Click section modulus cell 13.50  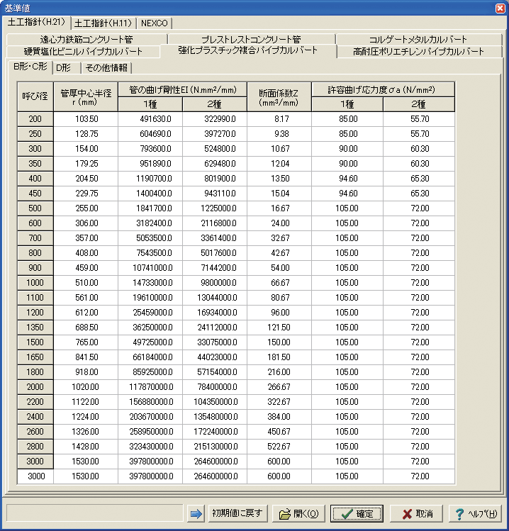tap(279, 179)
